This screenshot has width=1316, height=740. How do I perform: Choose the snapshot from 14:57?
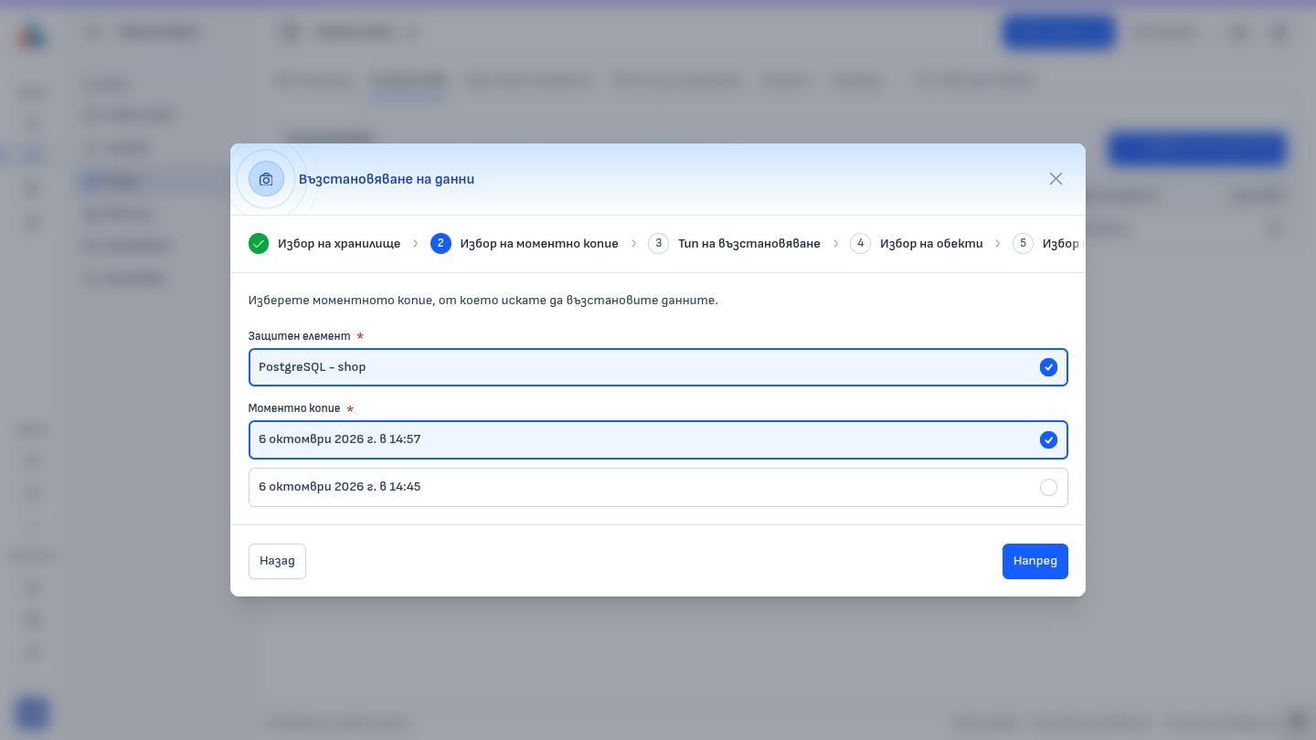point(658,440)
